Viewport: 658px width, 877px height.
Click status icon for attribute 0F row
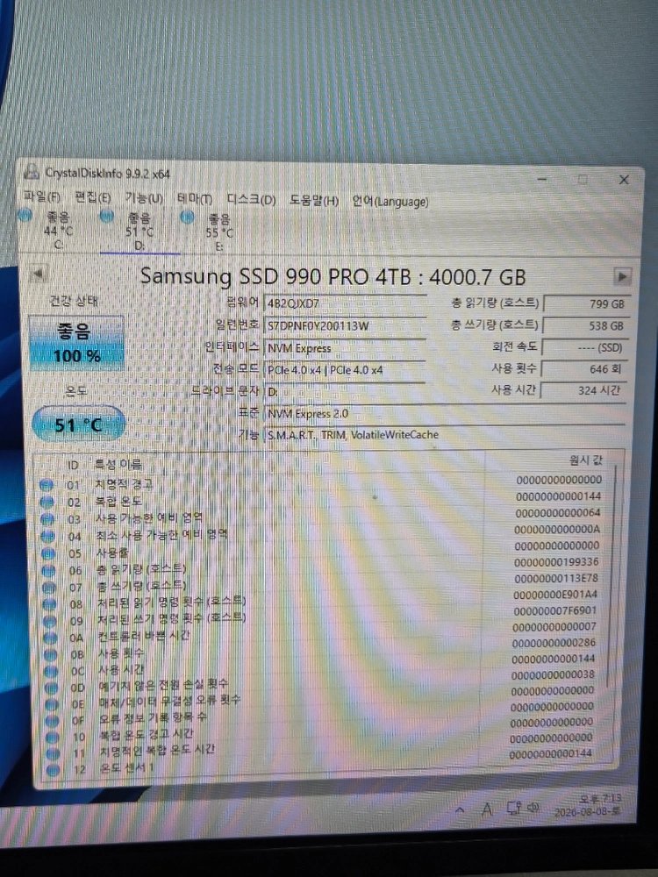52,720
